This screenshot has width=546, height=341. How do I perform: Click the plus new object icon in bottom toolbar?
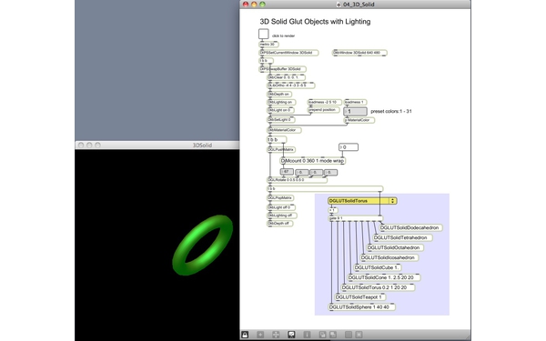pos(260,335)
